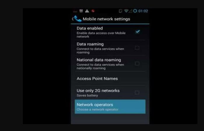Tap the cat face notification icon

click(81, 11)
